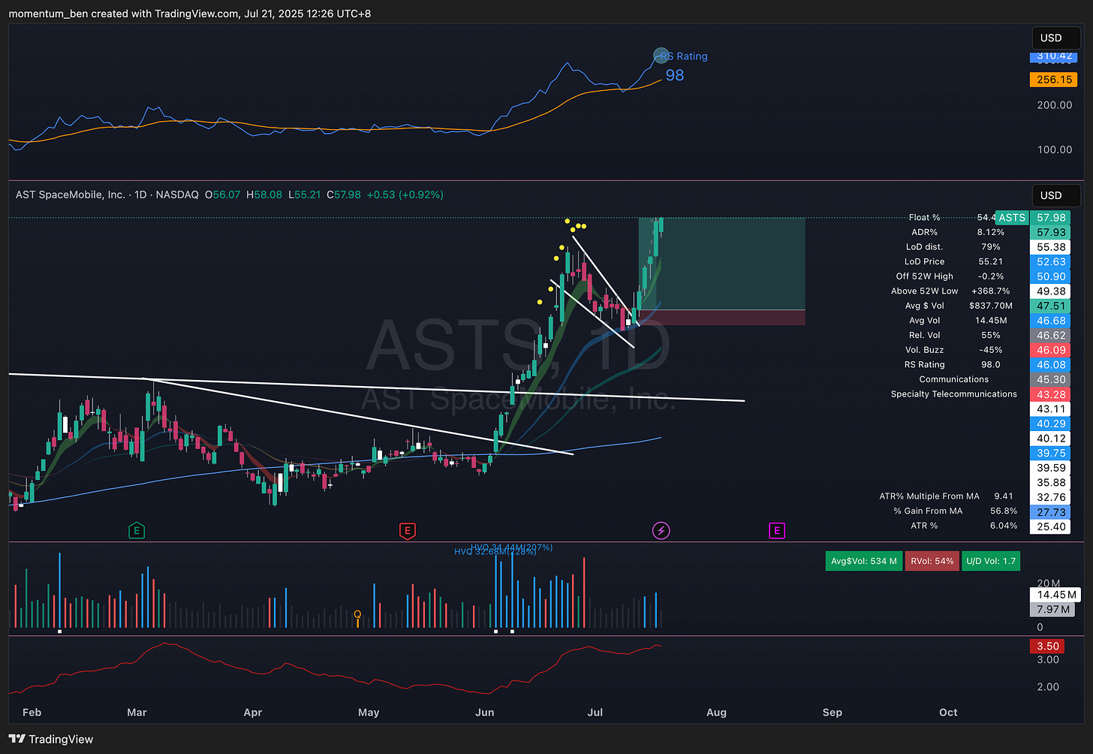Click the 27.73 blue price label
Screen dimensions: 1093x754
(1051, 512)
